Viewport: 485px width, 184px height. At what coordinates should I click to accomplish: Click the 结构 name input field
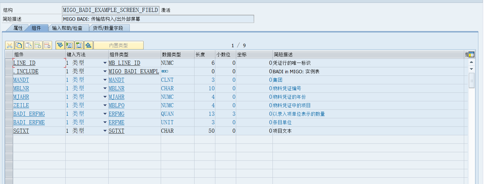point(110,9)
